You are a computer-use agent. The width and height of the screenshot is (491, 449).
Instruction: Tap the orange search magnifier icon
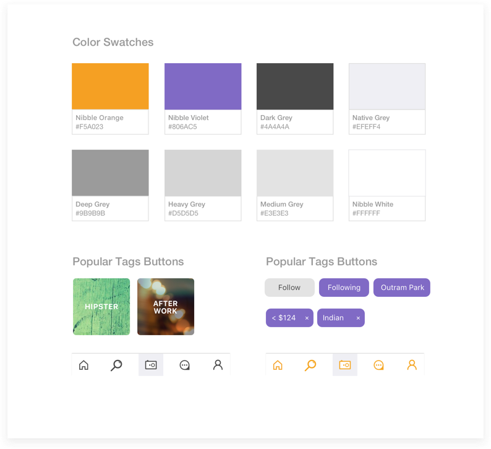[310, 365]
